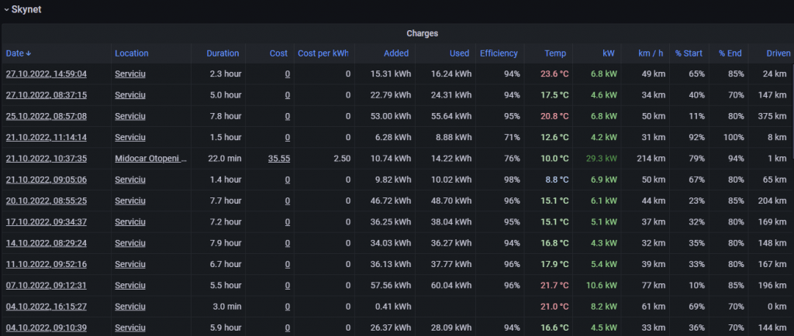Open charge from 27.10.2022, 14:59:04
Image resolution: width=794 pixels, height=336 pixels.
46,74
